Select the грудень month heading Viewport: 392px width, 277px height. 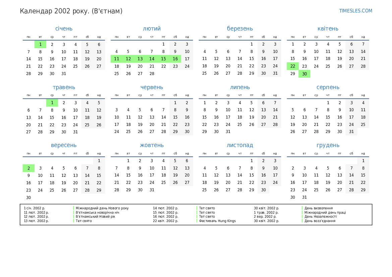pos(328,145)
